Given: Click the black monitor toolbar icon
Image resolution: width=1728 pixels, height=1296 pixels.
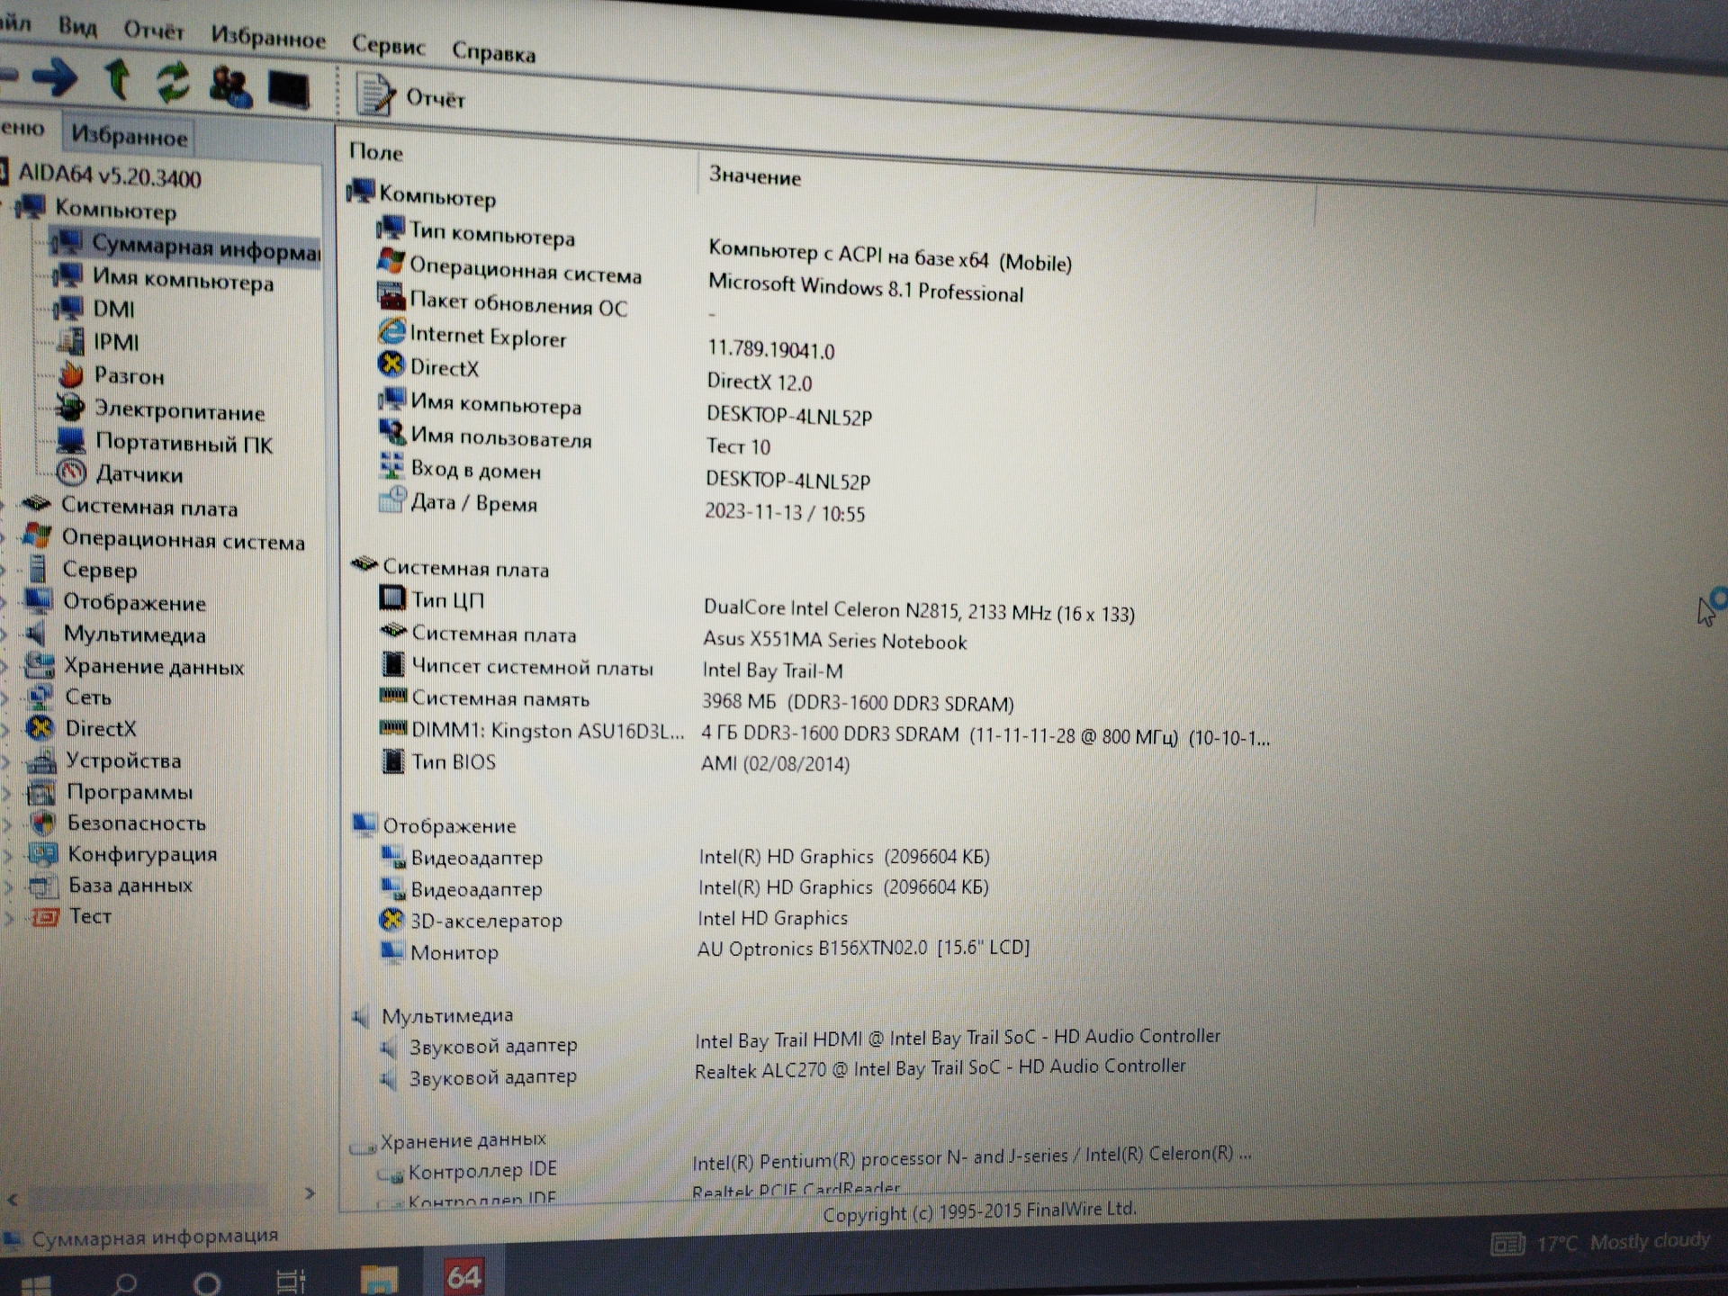Looking at the screenshot, I should [288, 90].
